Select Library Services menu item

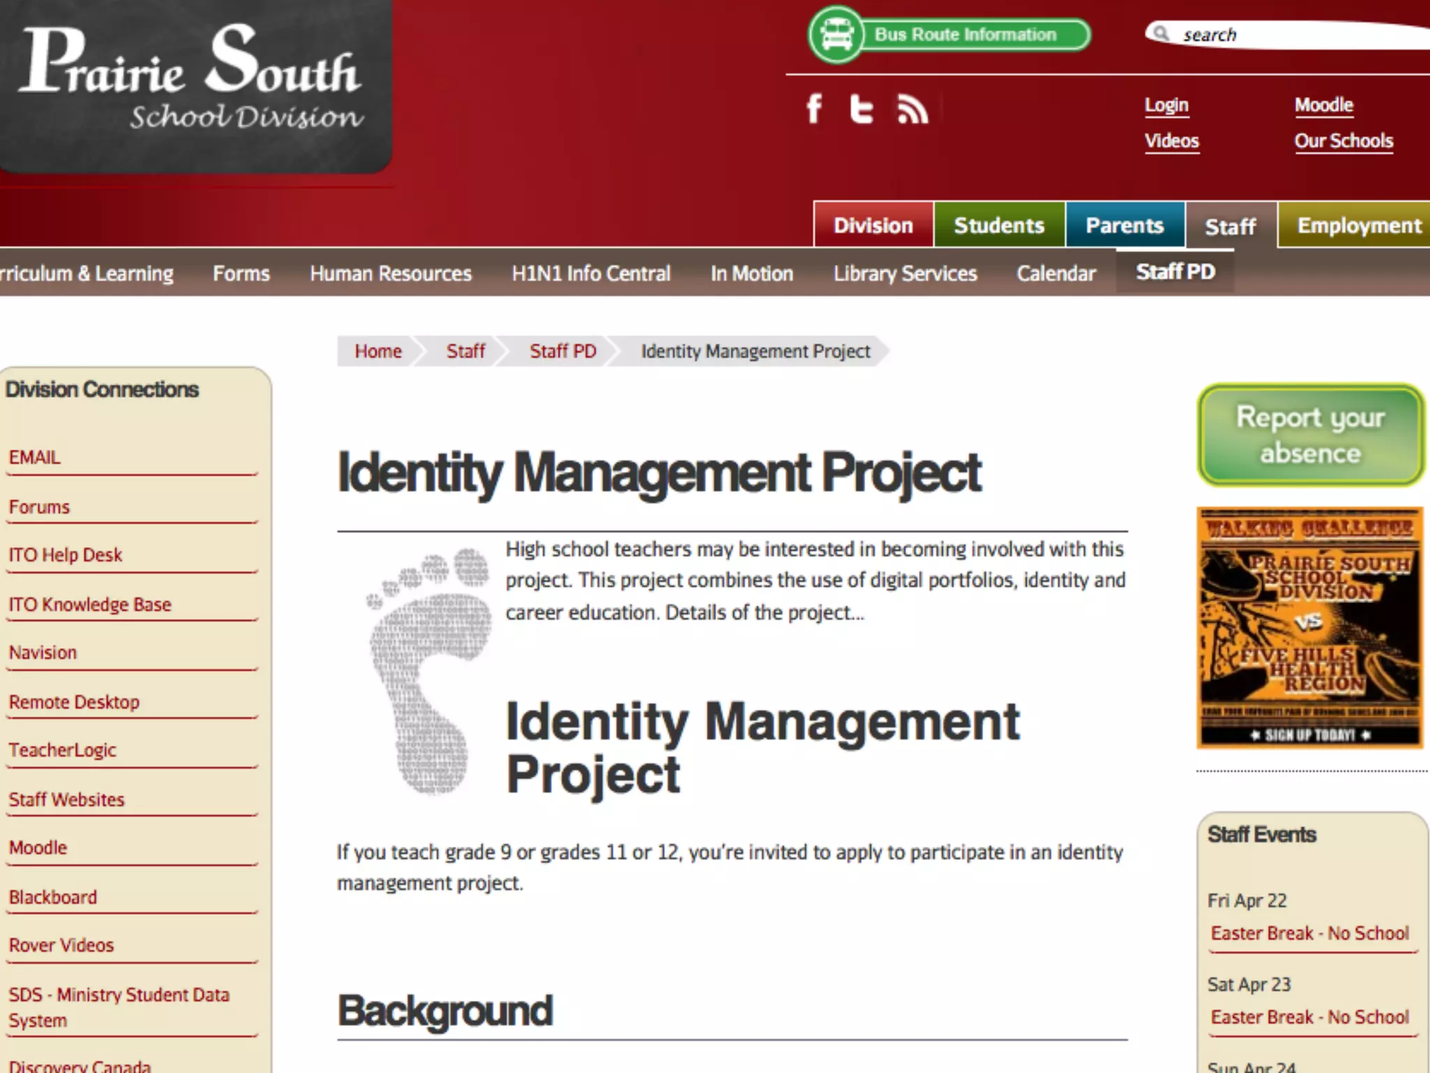coord(905,273)
